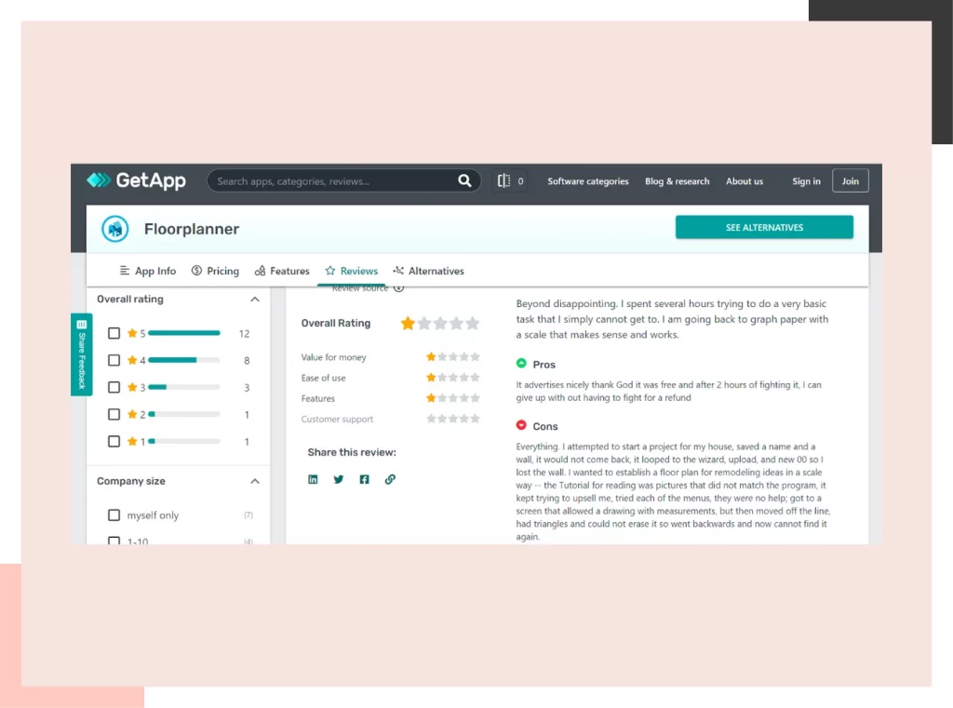Share review on Twitter
This screenshot has width=953, height=708.
point(339,479)
